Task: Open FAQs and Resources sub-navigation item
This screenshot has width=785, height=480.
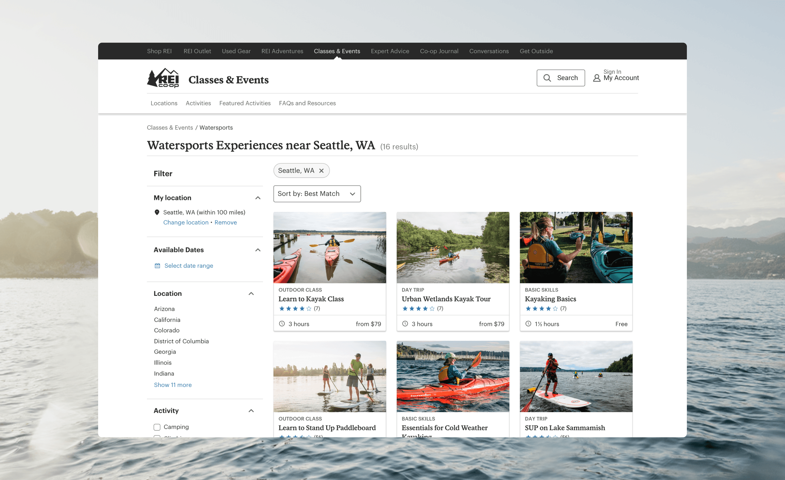Action: click(307, 103)
